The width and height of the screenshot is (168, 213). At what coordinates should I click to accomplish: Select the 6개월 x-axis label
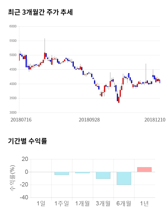point(124,203)
